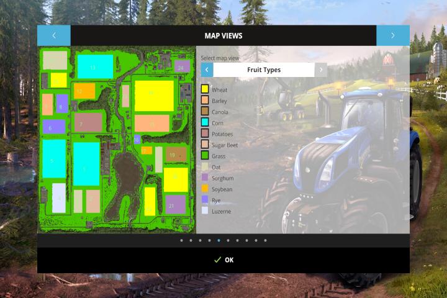Select field 13 on the map

point(94,66)
